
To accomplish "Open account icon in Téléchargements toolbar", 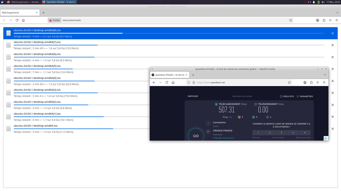I will 317,20.
